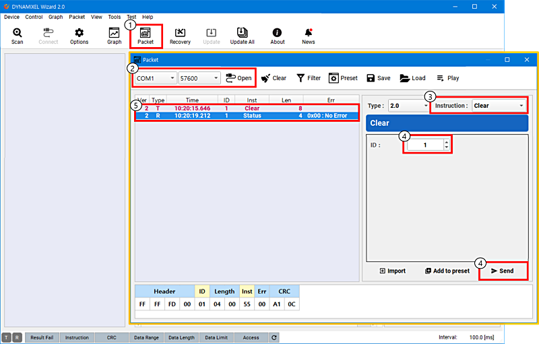Open the Graph toolbar icon
Image resolution: width=539 pixels, height=344 pixels.
point(114,36)
